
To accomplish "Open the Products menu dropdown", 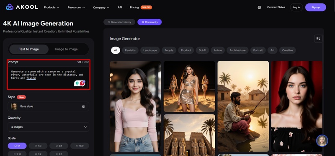I will pyautogui.click(x=52, y=8).
